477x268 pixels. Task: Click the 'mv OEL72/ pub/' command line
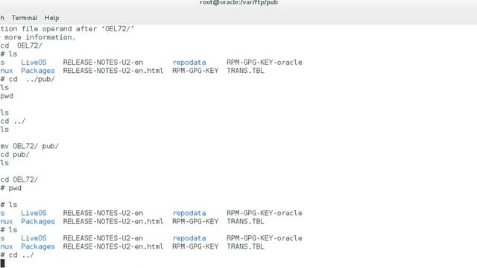click(30, 146)
